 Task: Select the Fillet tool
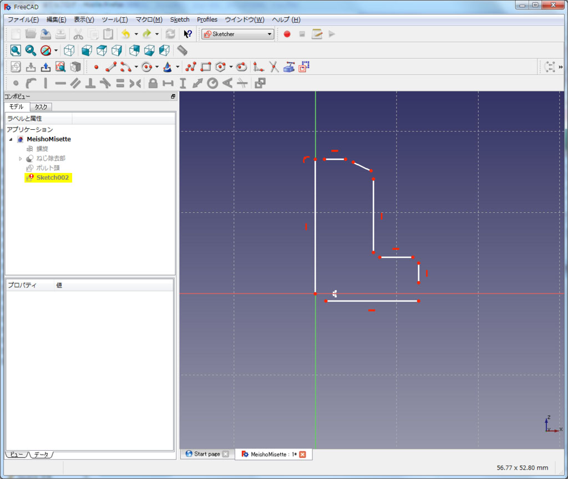point(258,67)
